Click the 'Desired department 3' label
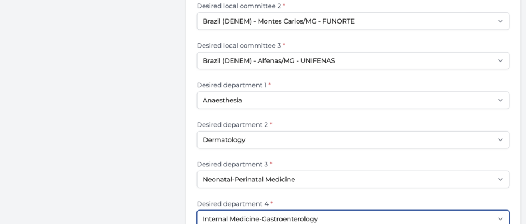 232,164
